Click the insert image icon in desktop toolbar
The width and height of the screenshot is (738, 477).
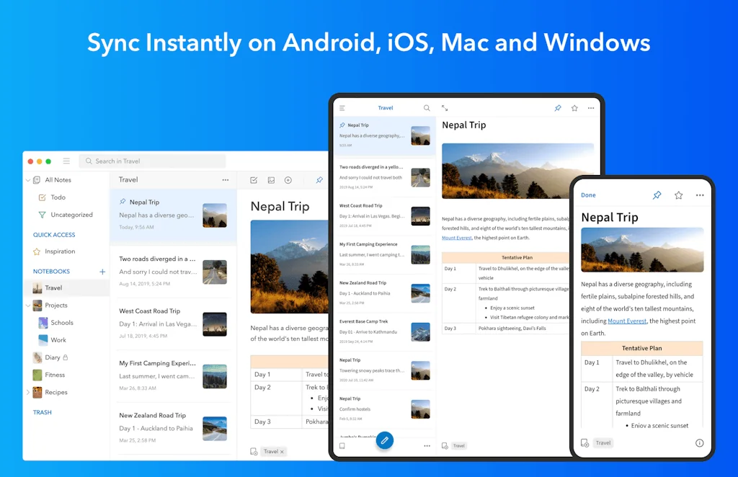(x=271, y=180)
